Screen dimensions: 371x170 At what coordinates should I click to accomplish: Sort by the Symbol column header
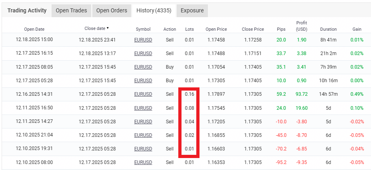click(143, 29)
